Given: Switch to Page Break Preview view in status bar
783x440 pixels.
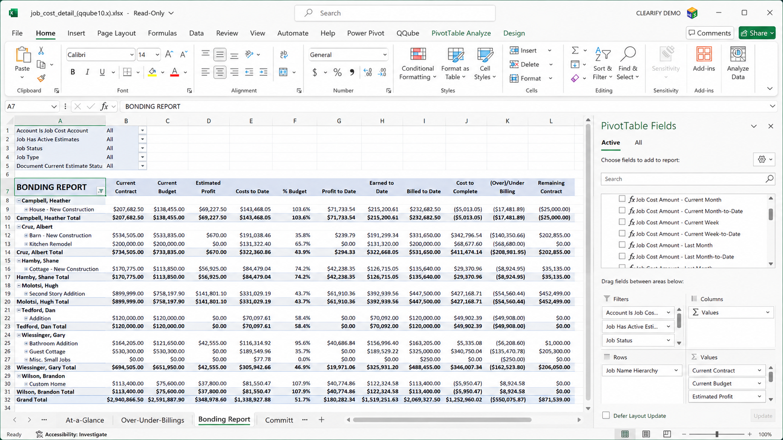Looking at the screenshot, I should pyautogui.click(x=667, y=434).
